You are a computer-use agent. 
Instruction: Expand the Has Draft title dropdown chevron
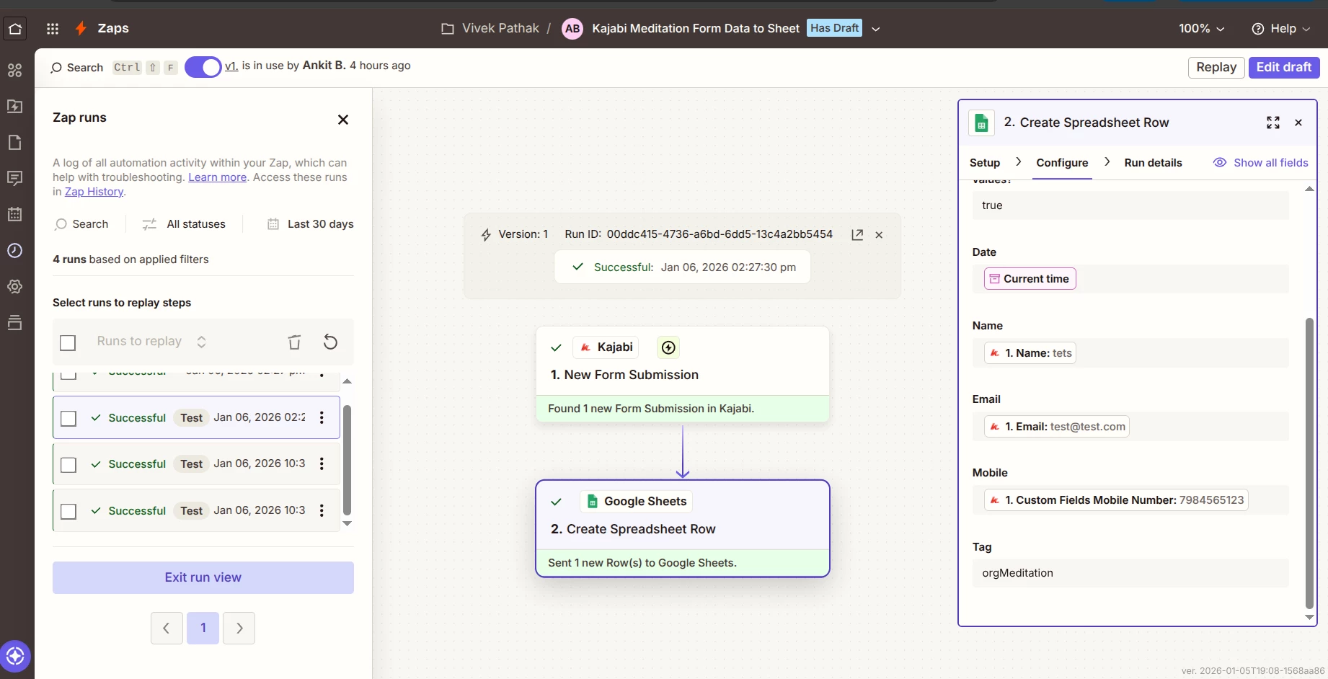tap(876, 29)
